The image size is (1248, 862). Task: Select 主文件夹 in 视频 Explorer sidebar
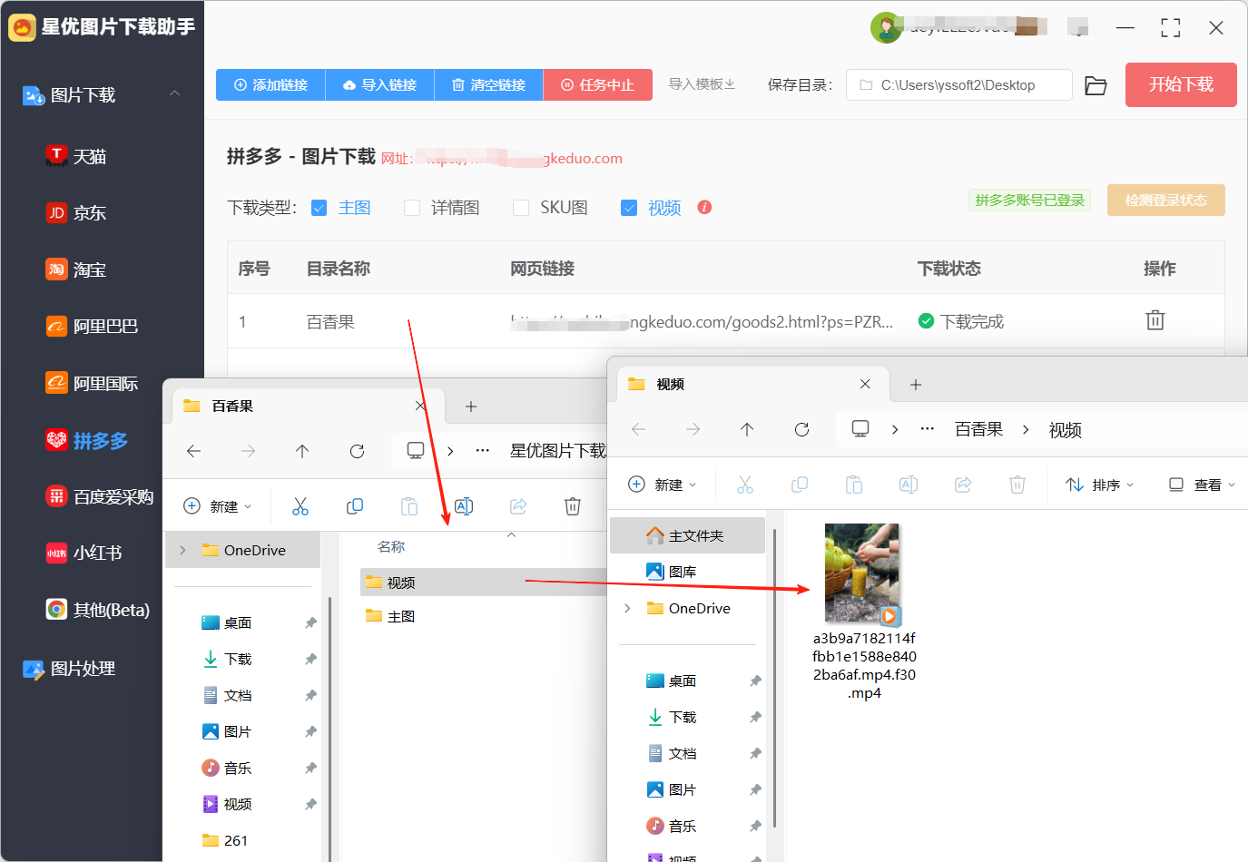687,535
